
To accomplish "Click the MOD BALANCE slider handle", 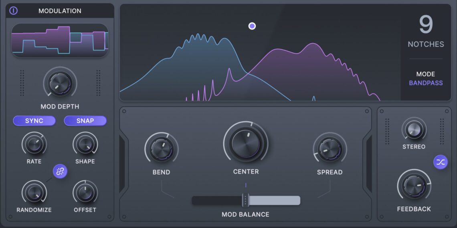I will coord(245,200).
